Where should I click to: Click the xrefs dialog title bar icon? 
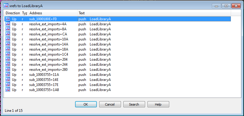pos(6,6)
